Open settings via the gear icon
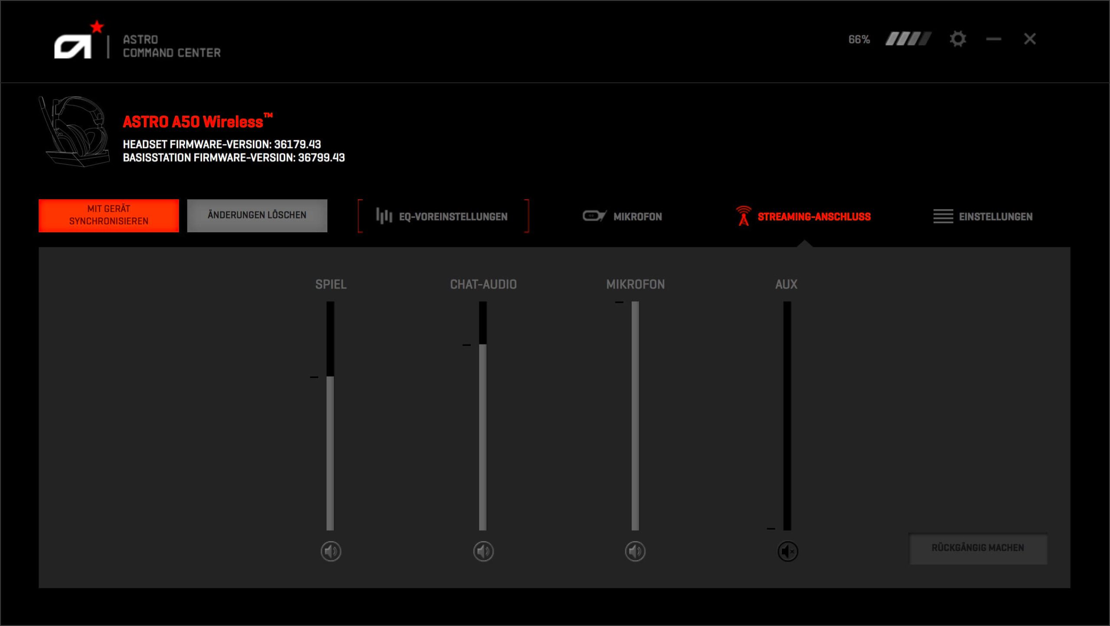This screenshot has width=1110, height=626. 957,39
